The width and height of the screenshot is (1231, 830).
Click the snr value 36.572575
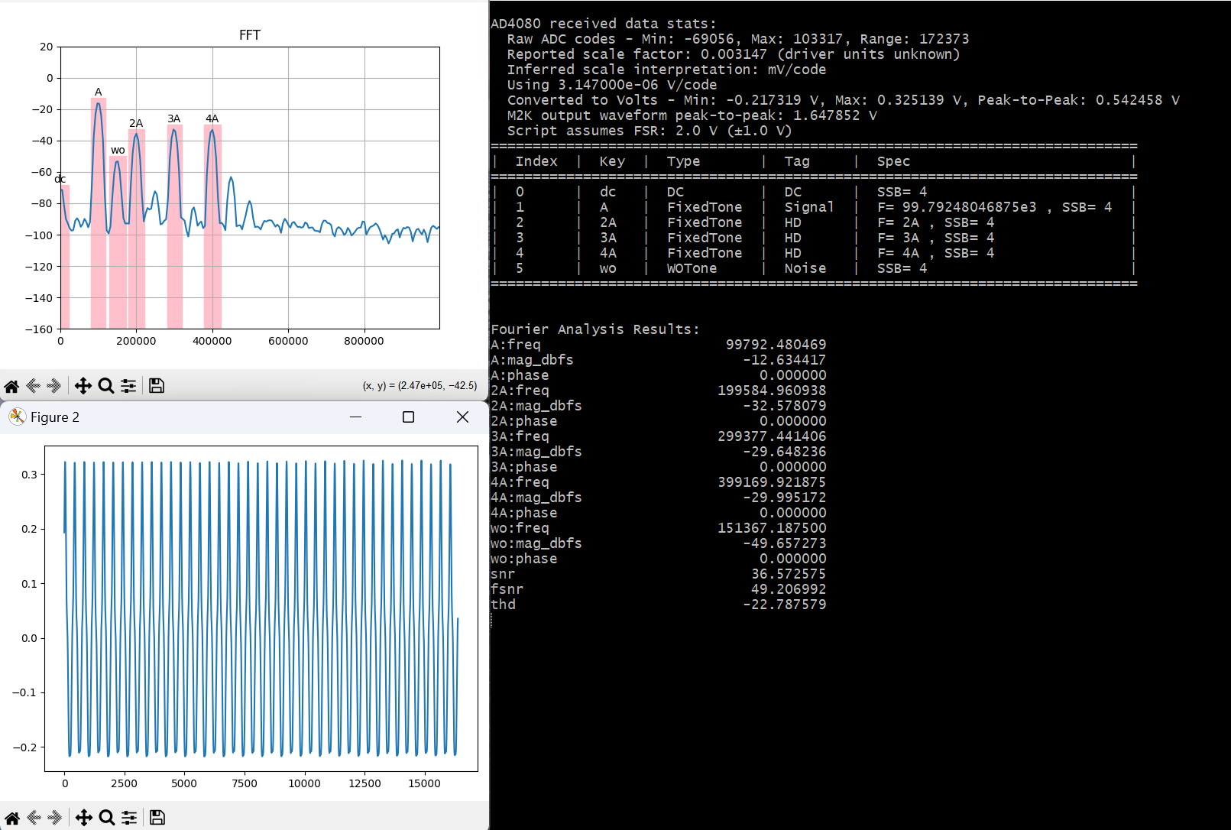pyautogui.click(x=789, y=574)
